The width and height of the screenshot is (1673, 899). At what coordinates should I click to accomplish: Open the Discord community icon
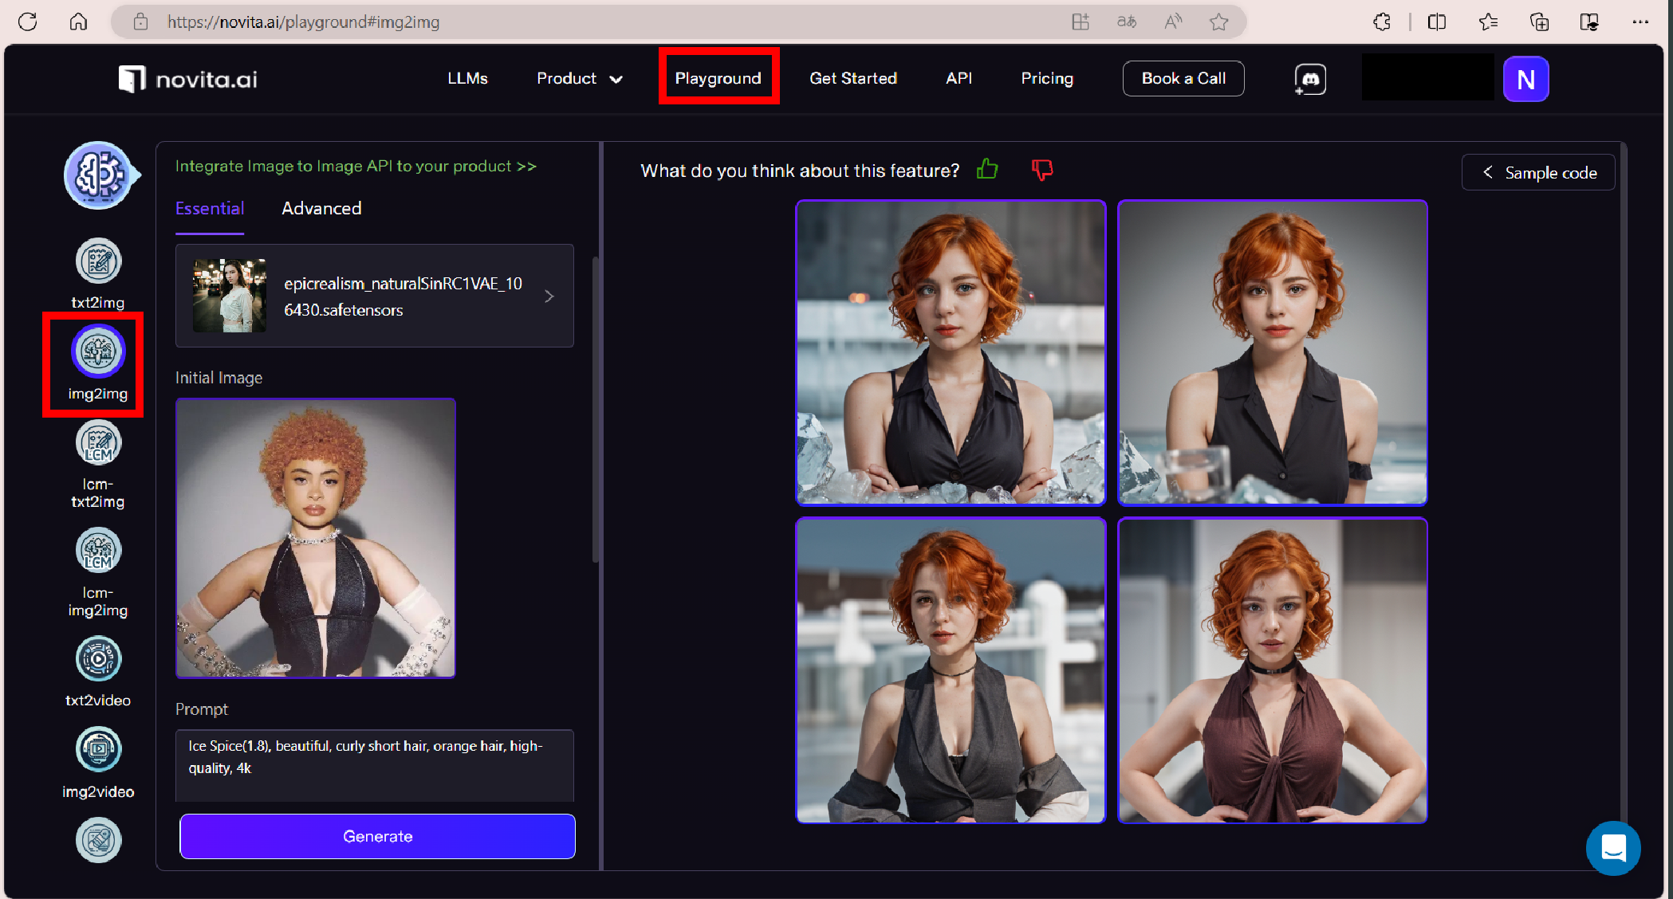click(1310, 79)
